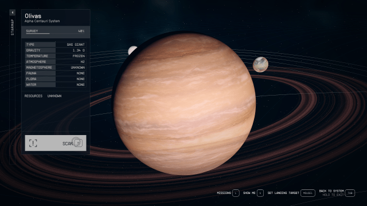Click the SCAN button
The width and height of the screenshot is (367, 206).
click(56, 143)
